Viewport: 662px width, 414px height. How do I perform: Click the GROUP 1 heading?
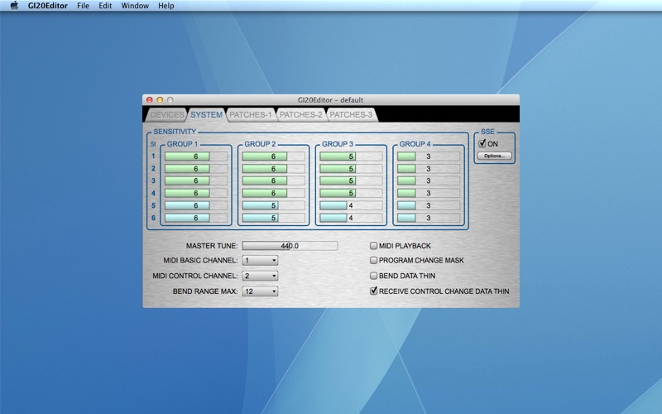(x=182, y=144)
